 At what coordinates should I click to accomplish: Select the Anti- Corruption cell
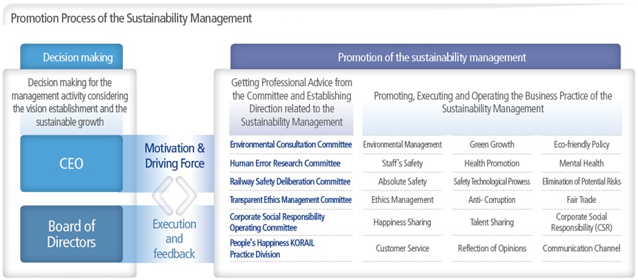[x=492, y=200]
